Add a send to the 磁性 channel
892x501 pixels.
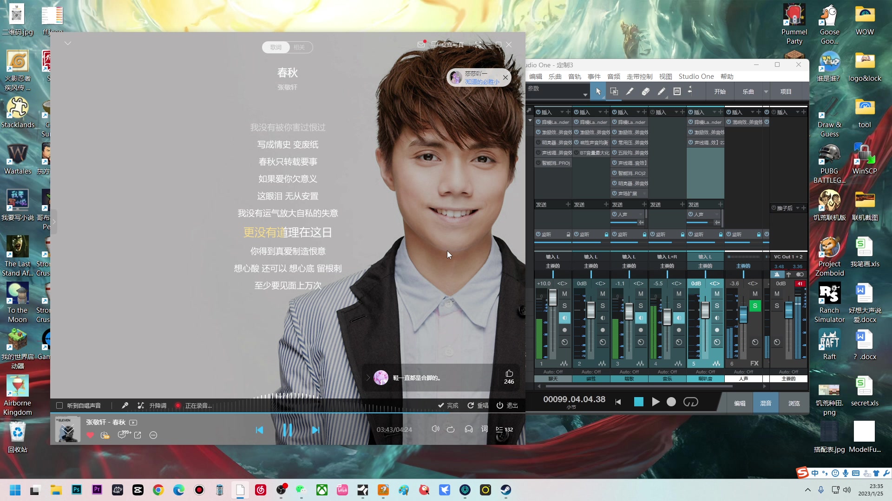click(x=606, y=204)
